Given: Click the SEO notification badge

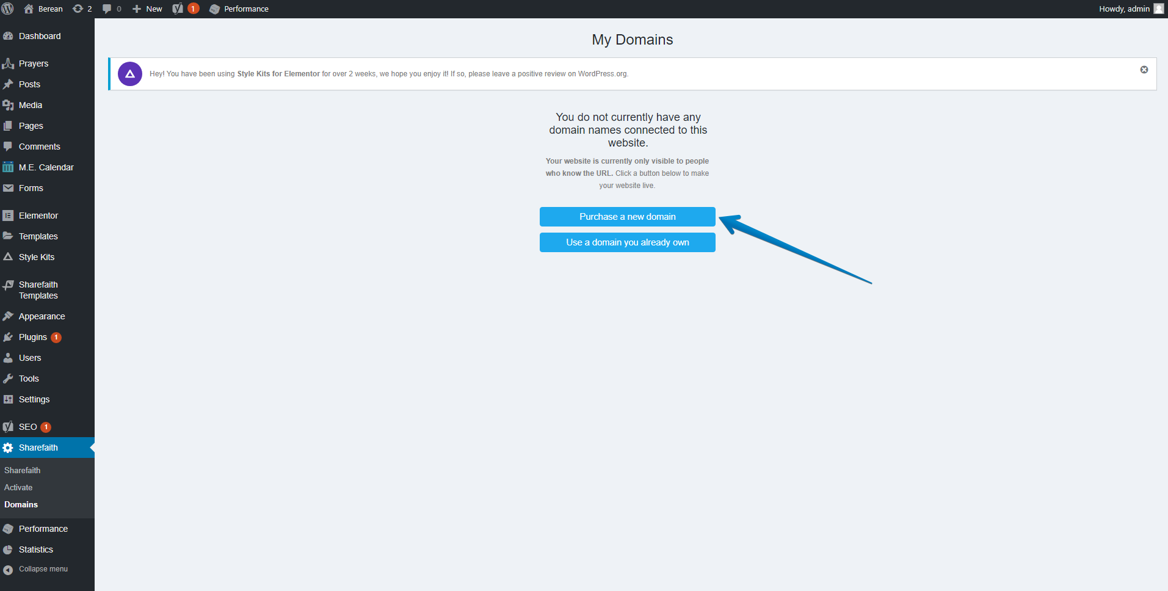Looking at the screenshot, I should tap(46, 427).
